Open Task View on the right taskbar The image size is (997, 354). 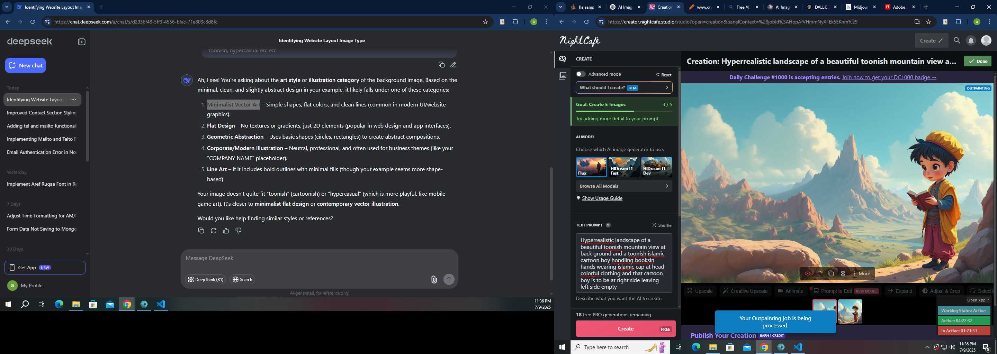point(678,347)
